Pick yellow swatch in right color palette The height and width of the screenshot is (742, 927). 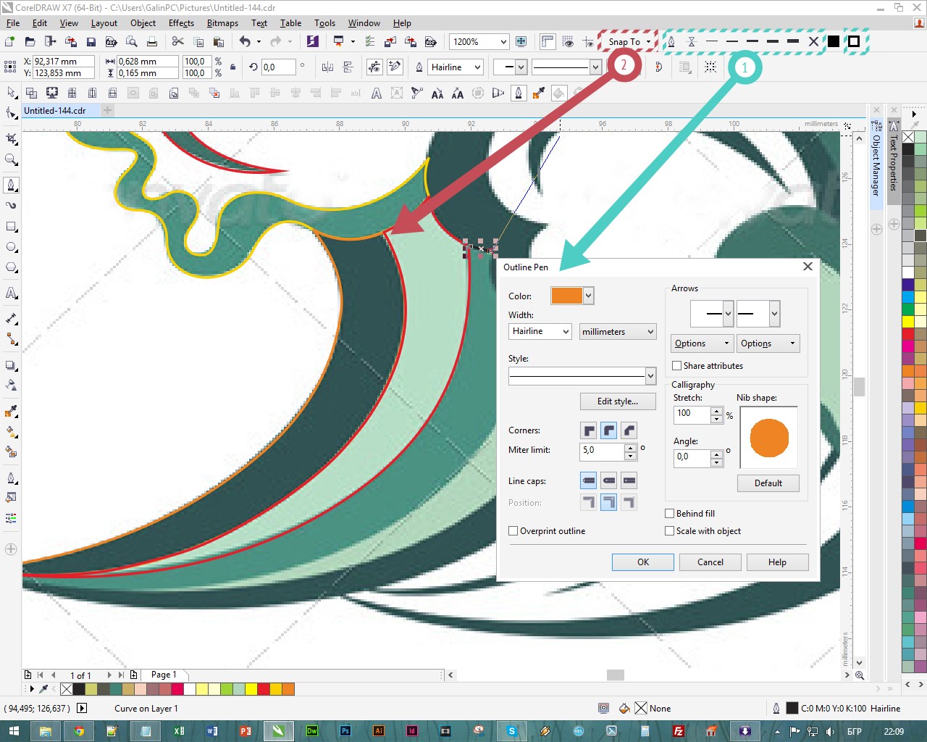[908, 321]
